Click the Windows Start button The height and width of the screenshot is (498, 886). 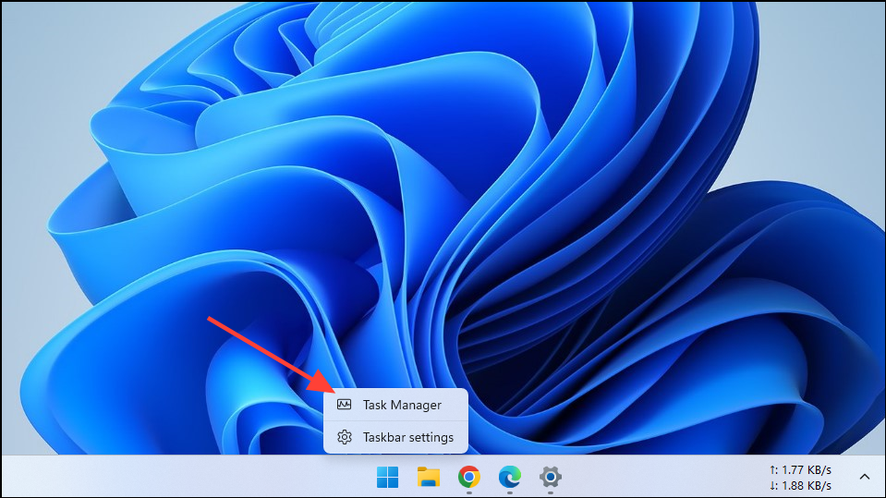388,477
